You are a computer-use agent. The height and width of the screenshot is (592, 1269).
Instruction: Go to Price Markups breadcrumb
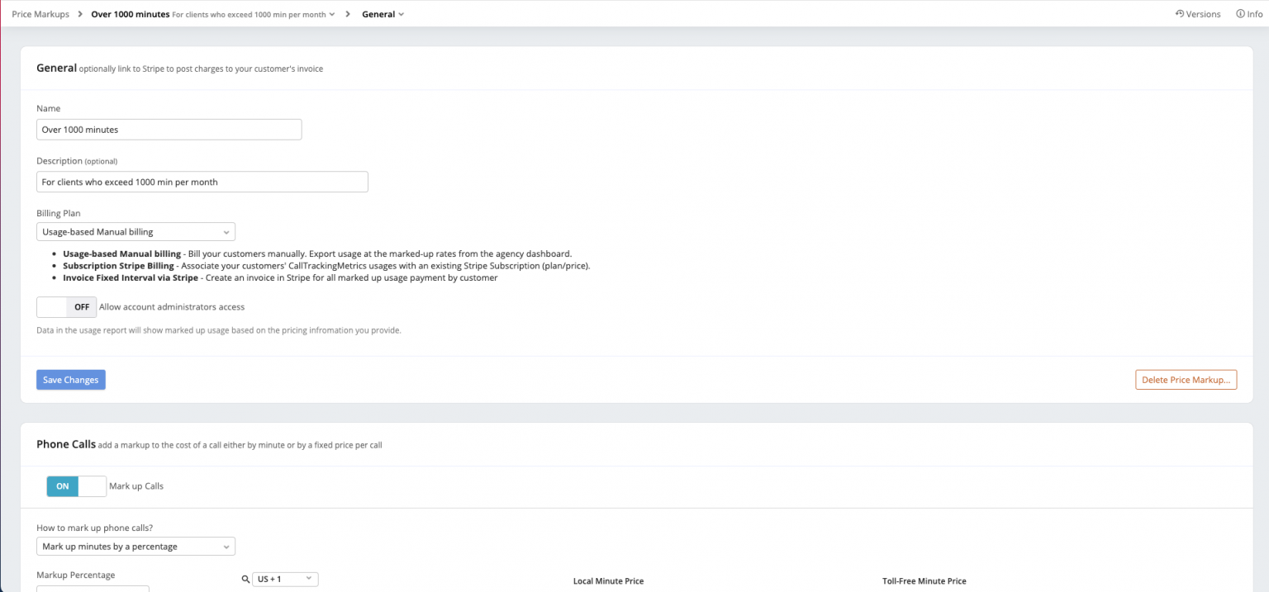[x=40, y=14]
